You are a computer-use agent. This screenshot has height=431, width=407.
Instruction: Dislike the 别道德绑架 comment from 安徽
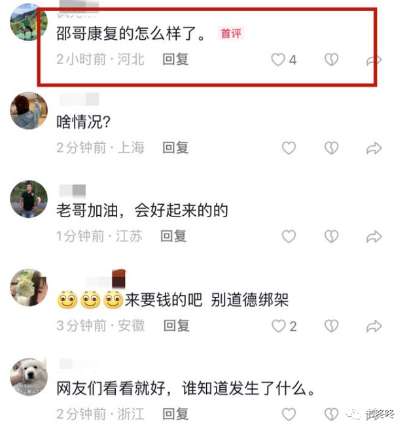331,326
